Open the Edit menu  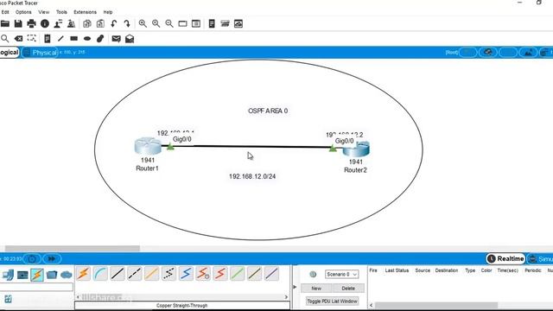[x=5, y=12]
